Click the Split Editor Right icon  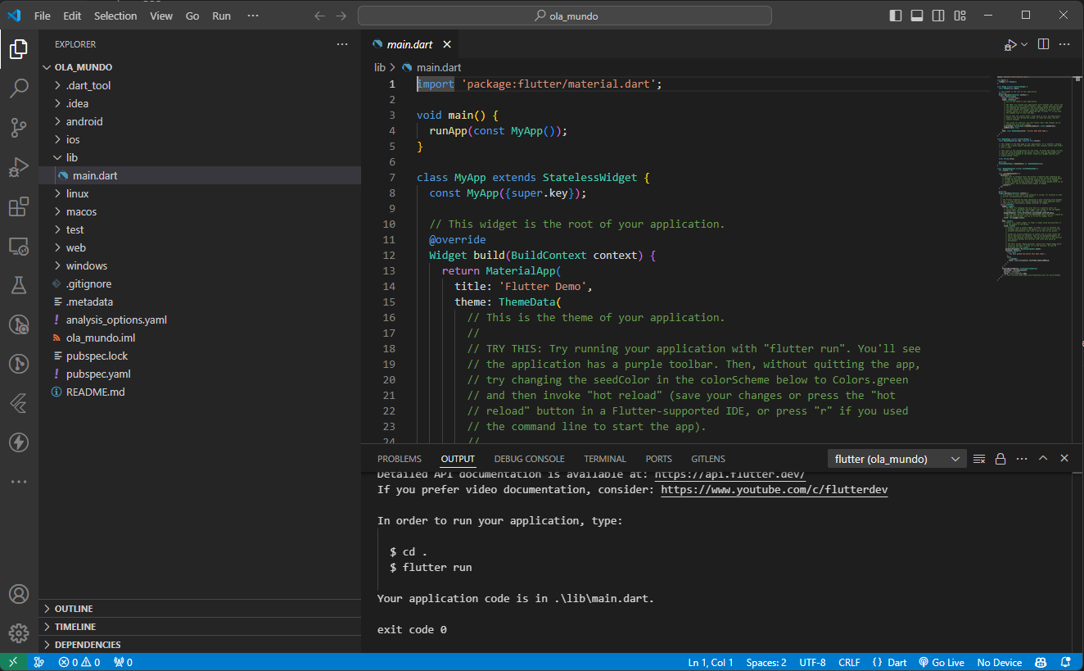(1043, 44)
